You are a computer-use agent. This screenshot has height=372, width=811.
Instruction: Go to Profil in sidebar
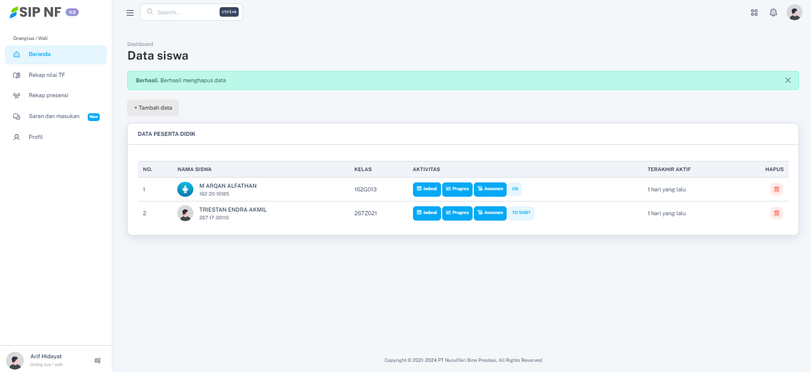(x=36, y=137)
